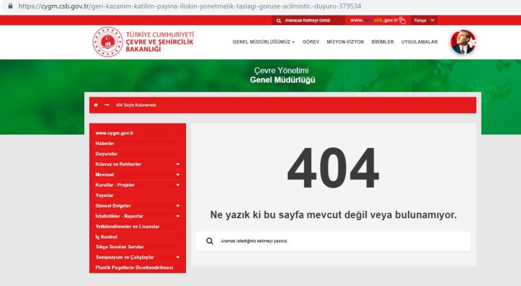Open the Birimler menu item

[x=383, y=42]
